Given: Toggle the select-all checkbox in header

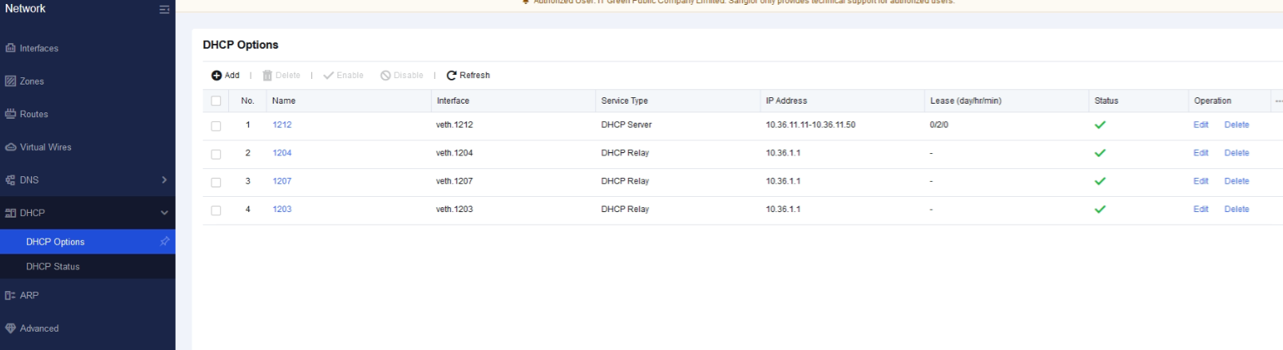Looking at the screenshot, I should 215,101.
